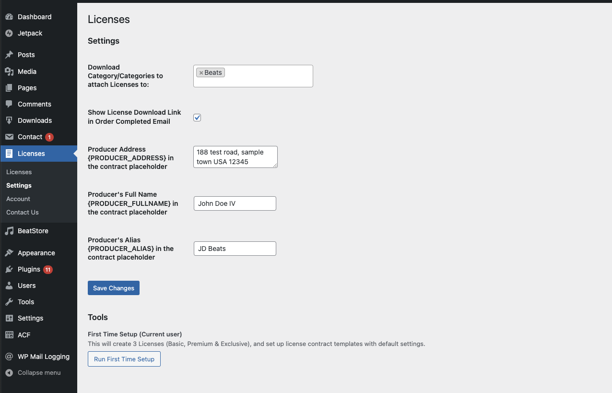This screenshot has height=393, width=612.
Task: Click the WP Mail Logging @ icon
Action: (x=9, y=357)
